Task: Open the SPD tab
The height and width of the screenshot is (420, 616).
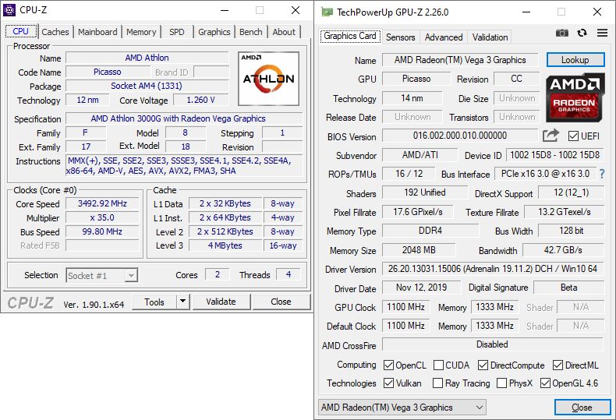Action: [177, 32]
